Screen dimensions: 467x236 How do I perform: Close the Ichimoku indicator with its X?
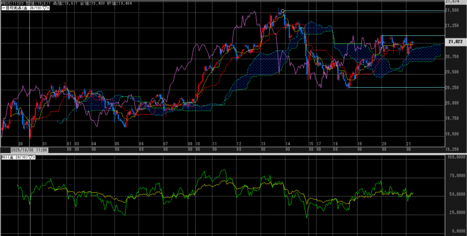tap(48, 9)
